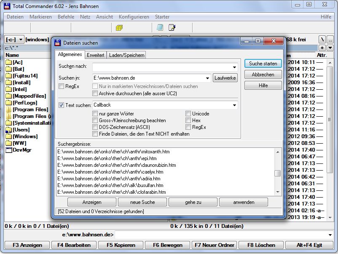The height and width of the screenshot is (254, 338).
Task: Click the yellow packed-boxes toolbar icon
Action: (x=119, y=28)
